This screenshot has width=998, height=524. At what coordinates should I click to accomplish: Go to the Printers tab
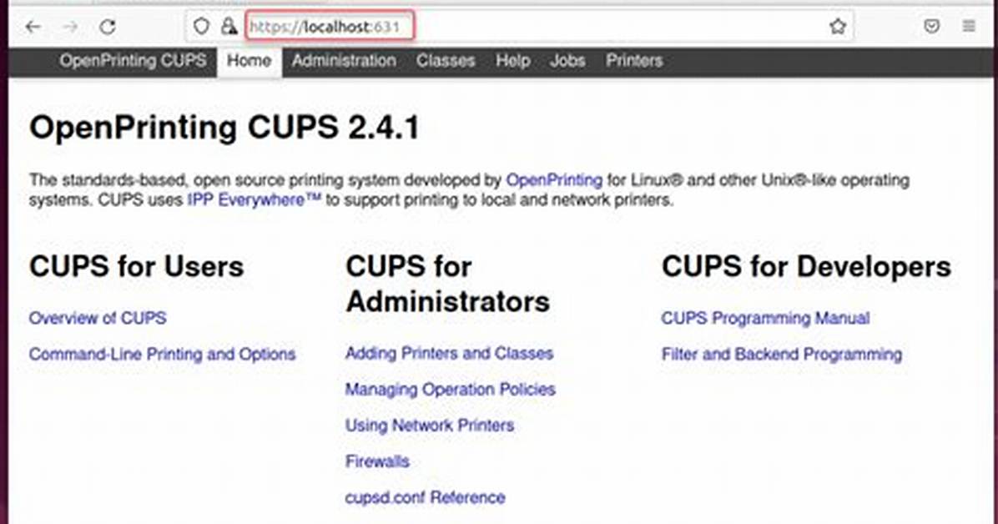[x=634, y=60]
